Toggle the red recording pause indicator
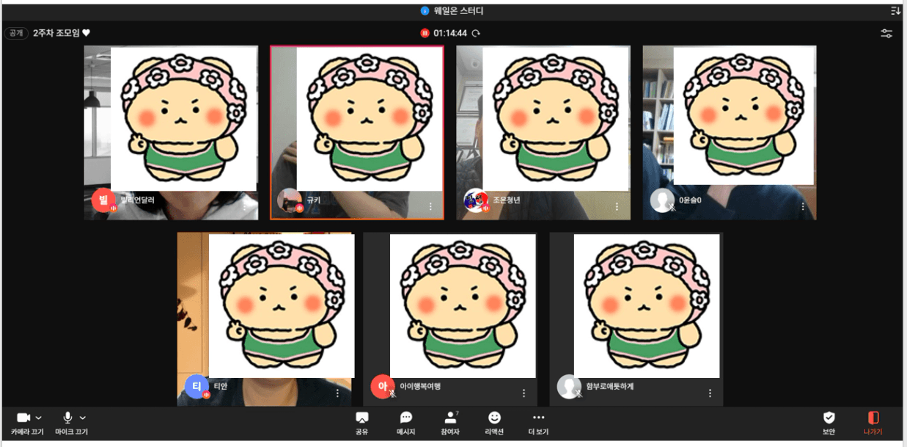The image size is (907, 447). click(425, 33)
